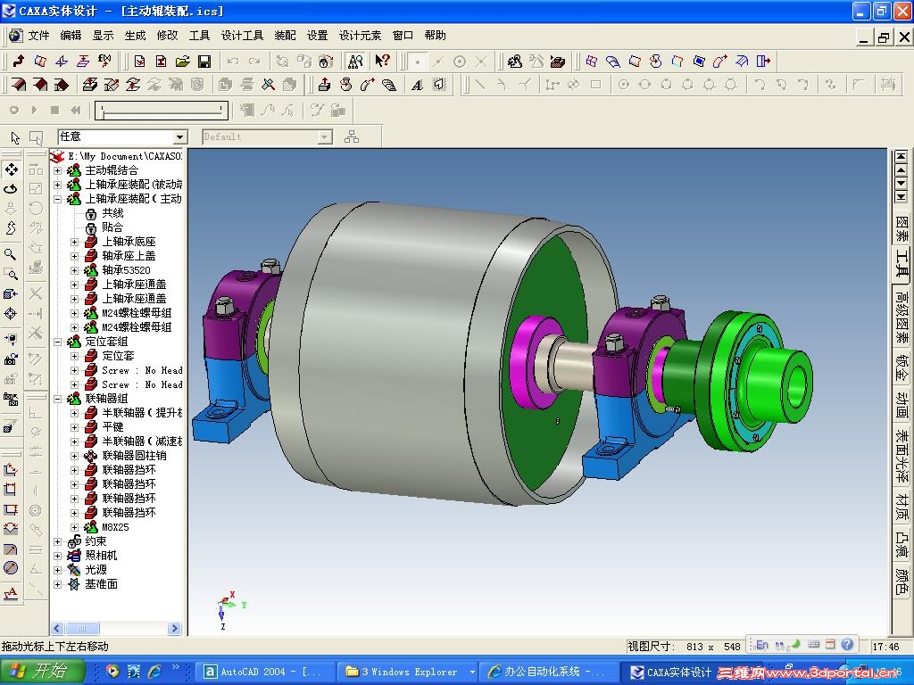Open the 工具 catalog tab
Image resolution: width=914 pixels, height=685 pixels.
[x=902, y=265]
